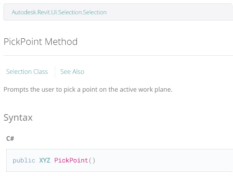Click empty area inside the C# code block
This screenshot has width=233, height=176.
pyautogui.click(x=163, y=161)
